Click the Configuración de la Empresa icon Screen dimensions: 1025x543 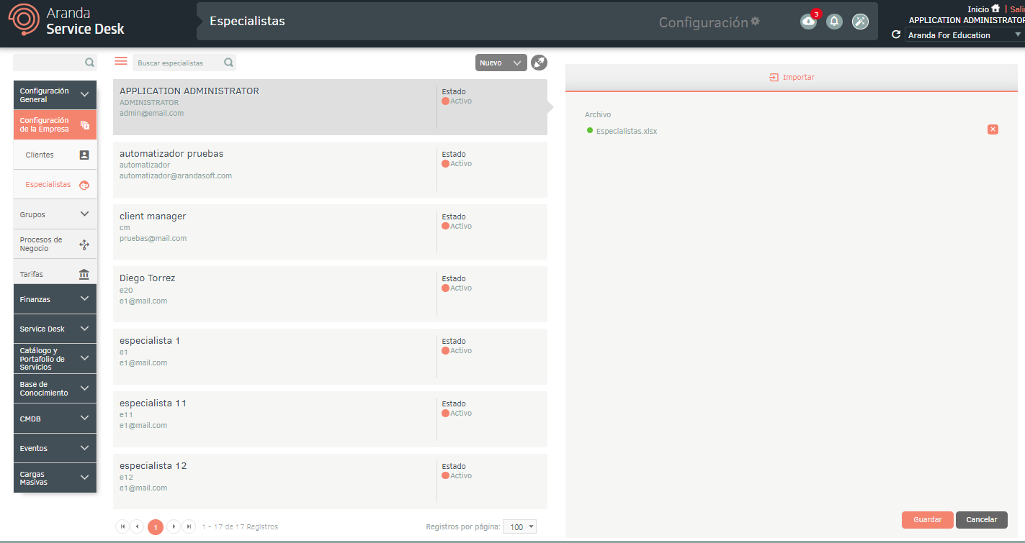pos(84,125)
